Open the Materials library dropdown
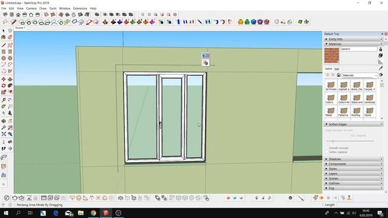 [360, 75]
